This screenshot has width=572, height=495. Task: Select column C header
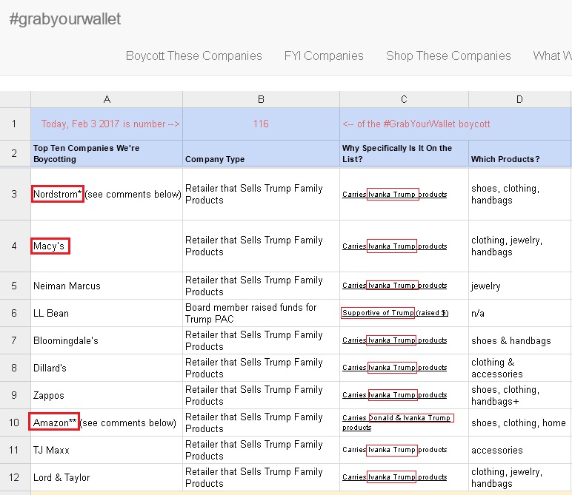click(404, 99)
